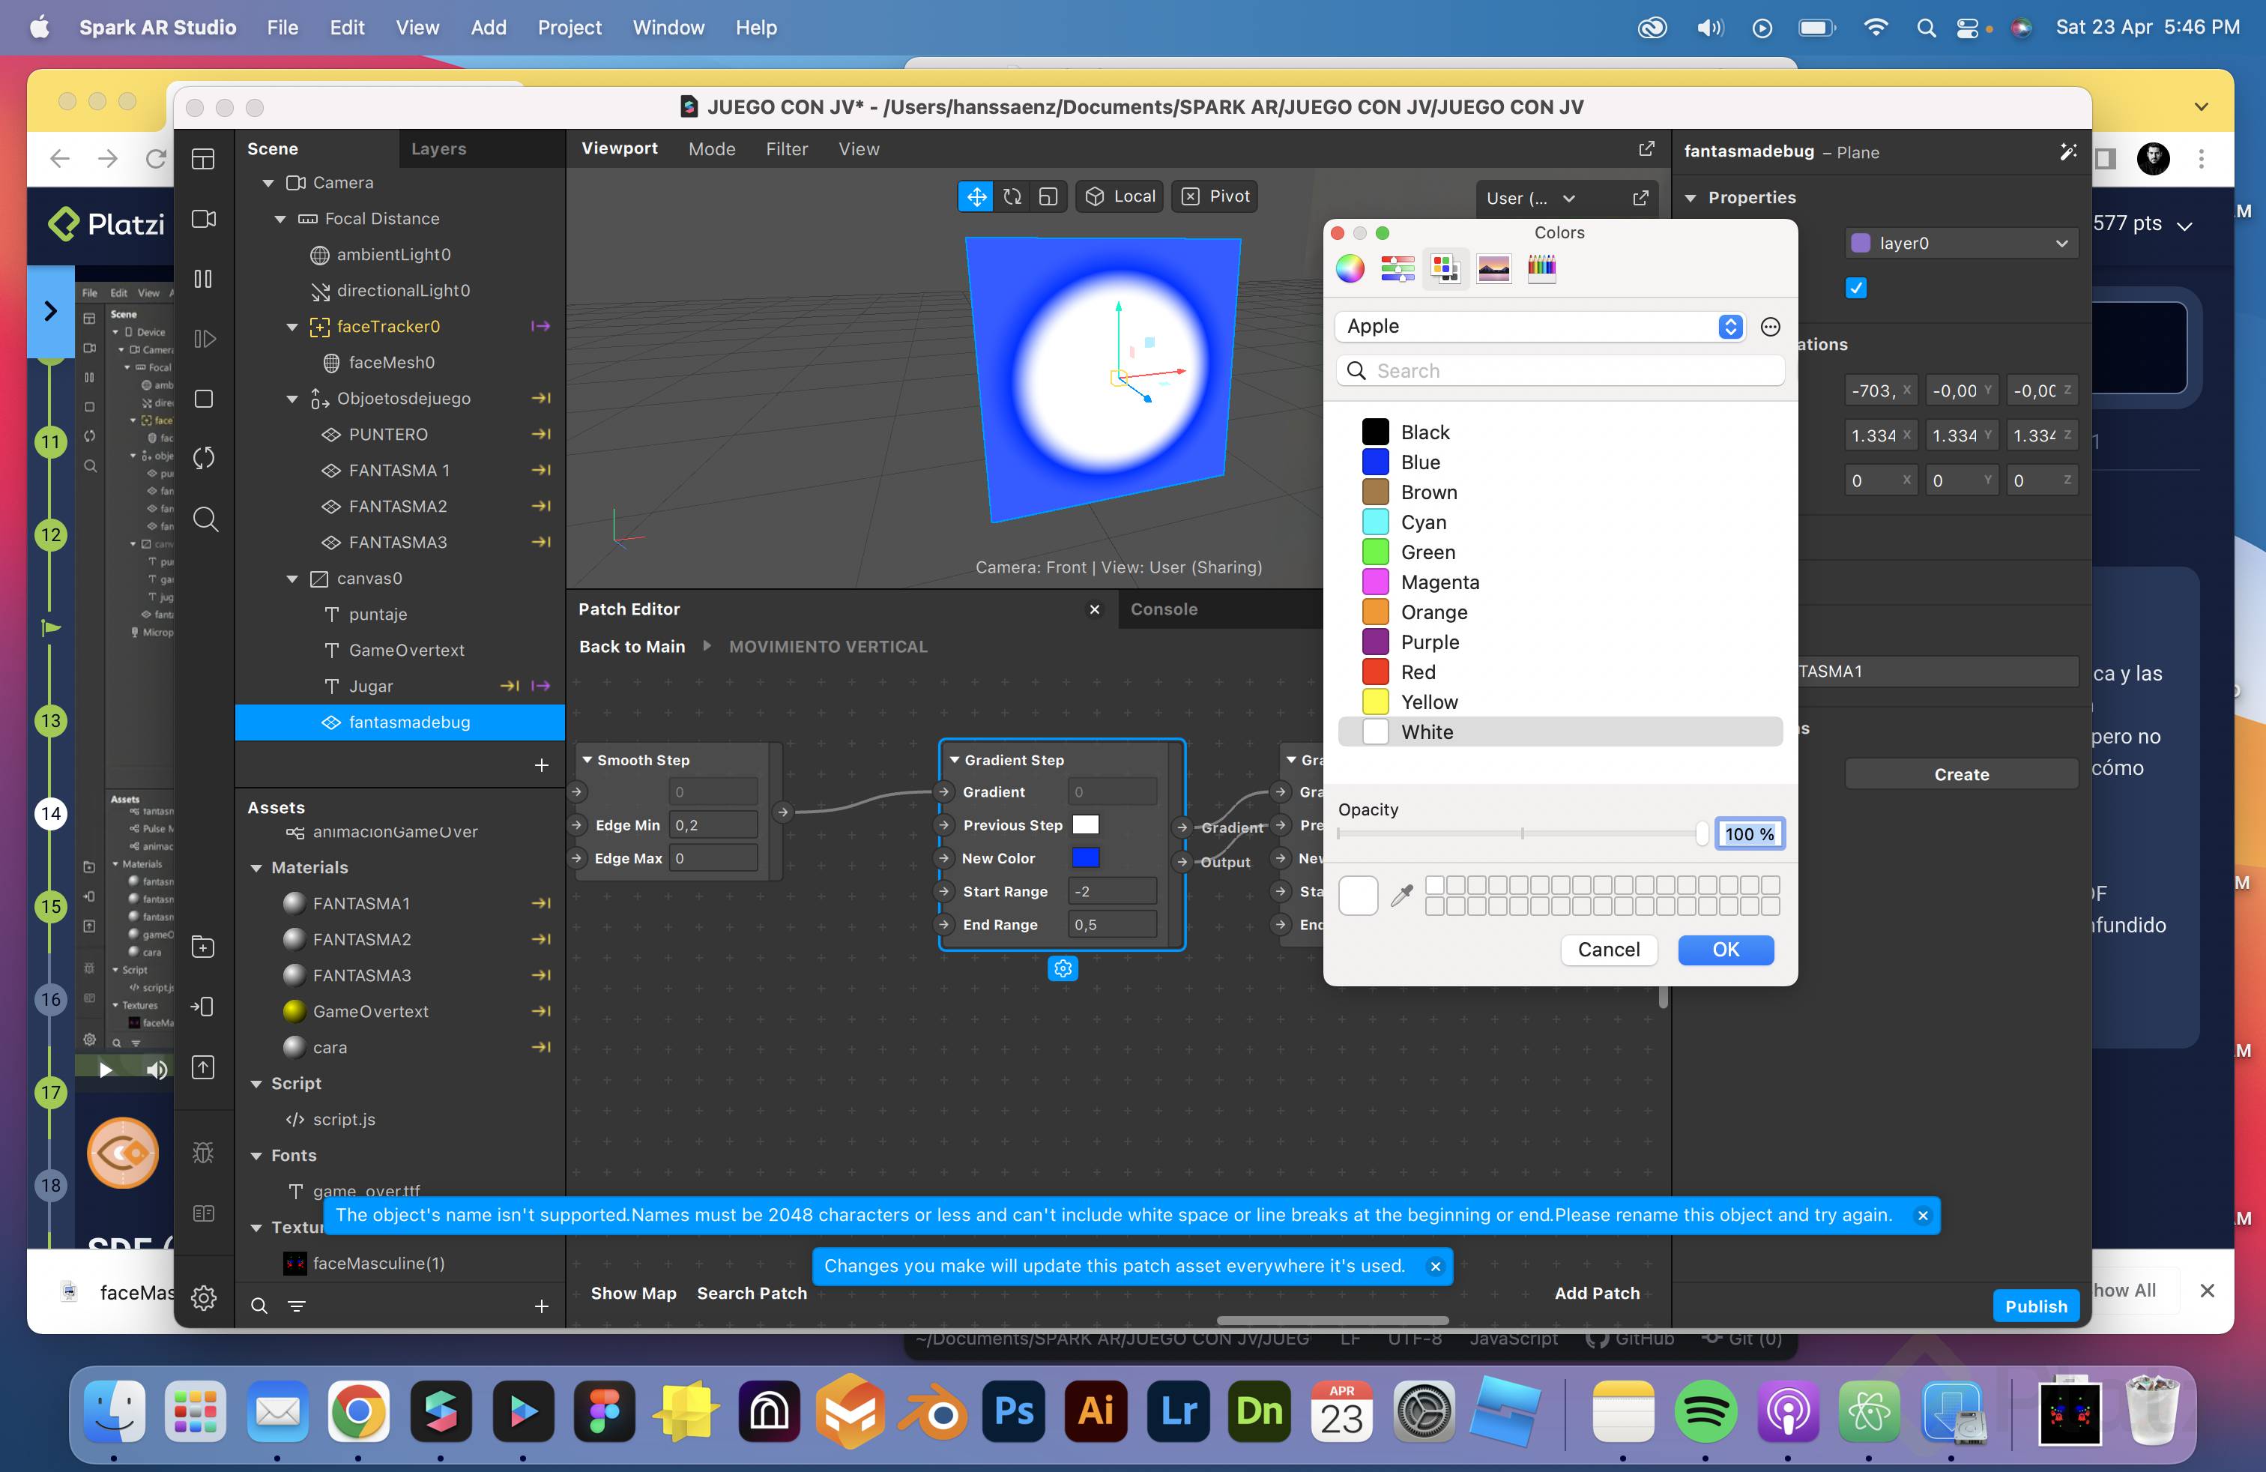Click the color Search field
2266x1472 pixels.
click(x=1559, y=370)
